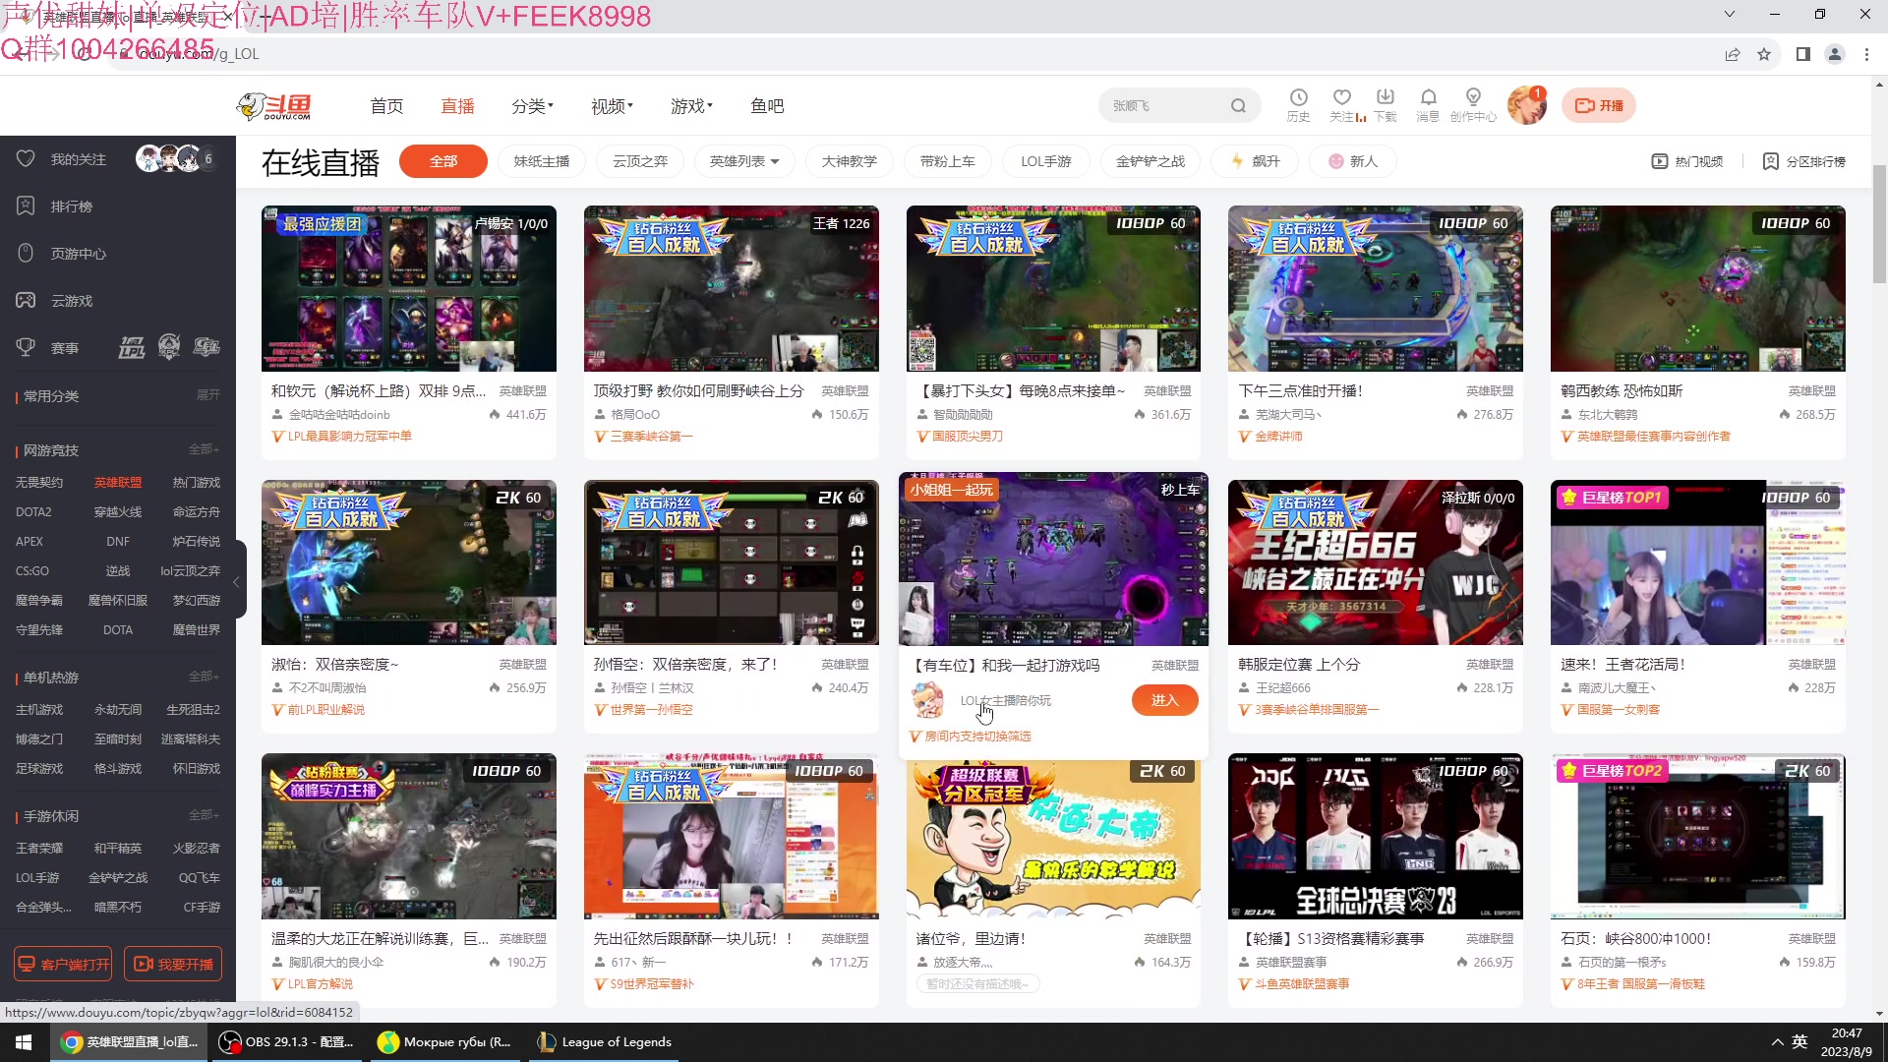
Task: Switch to League of Legends in taskbar
Action: click(x=605, y=1042)
